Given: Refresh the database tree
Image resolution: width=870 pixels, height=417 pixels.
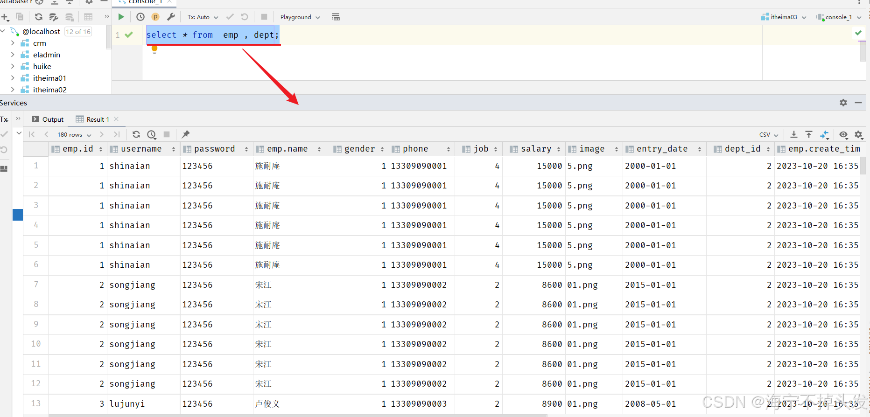Looking at the screenshot, I should coord(39,17).
